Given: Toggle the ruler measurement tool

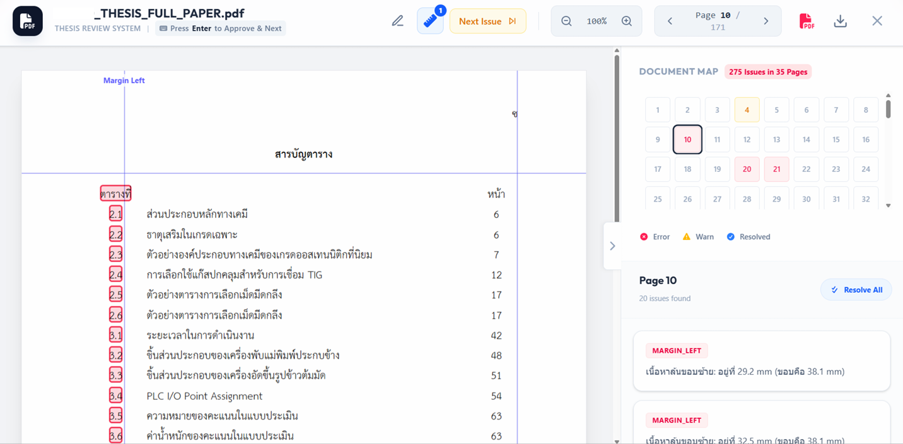Looking at the screenshot, I should 430,21.
